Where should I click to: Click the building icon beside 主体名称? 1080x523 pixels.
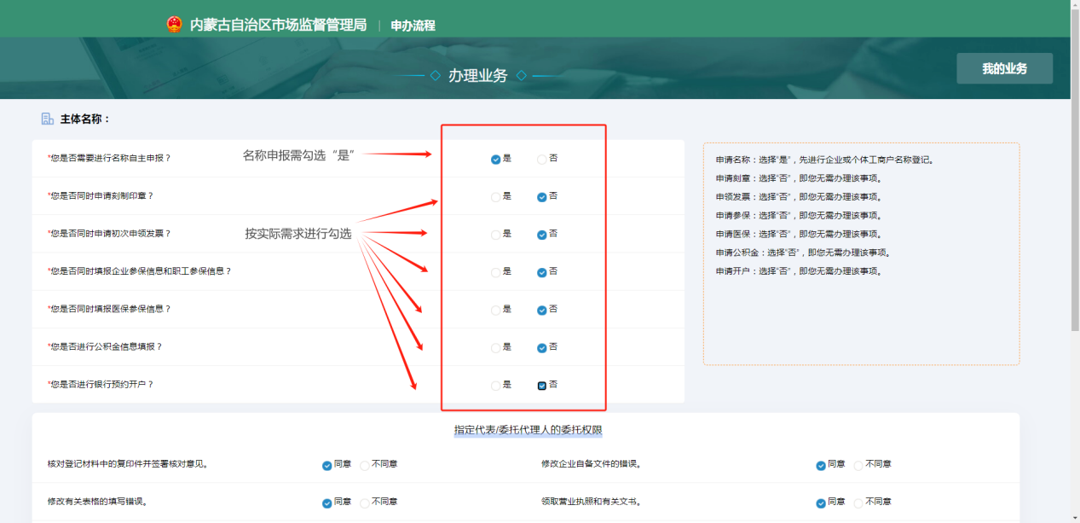coord(48,119)
